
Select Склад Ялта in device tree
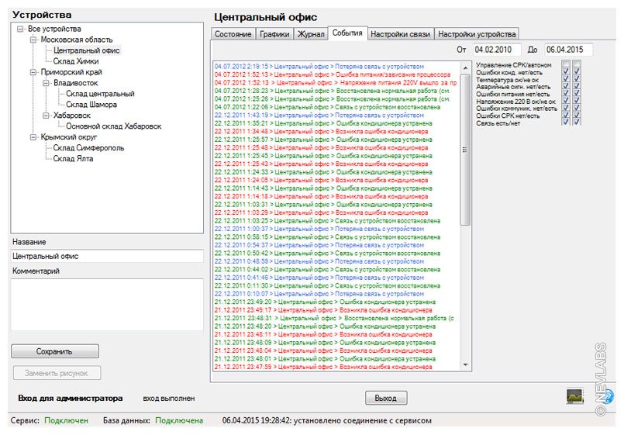(73, 158)
